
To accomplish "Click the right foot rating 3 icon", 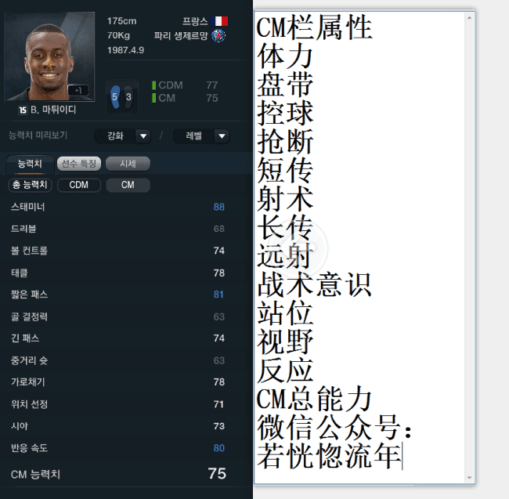I will (128, 96).
